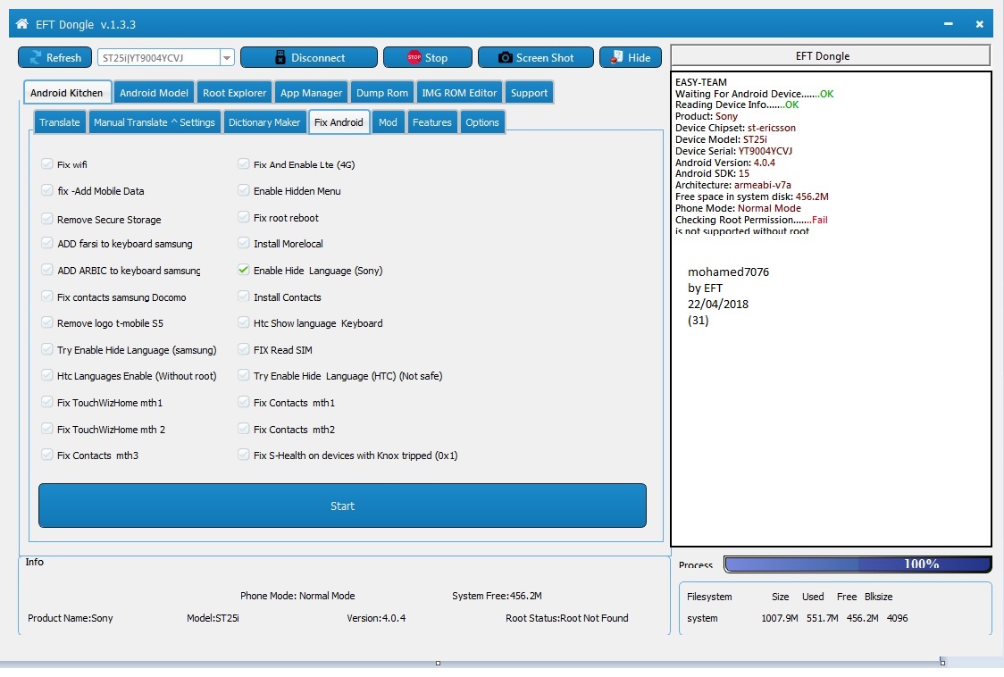Check ADD ARBIC to keyboard samsung

click(x=46, y=271)
